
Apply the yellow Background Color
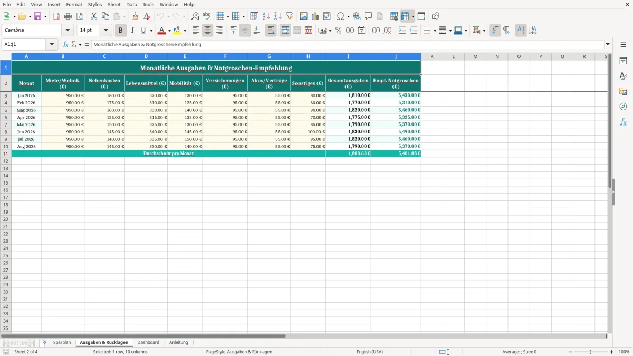[177, 31]
